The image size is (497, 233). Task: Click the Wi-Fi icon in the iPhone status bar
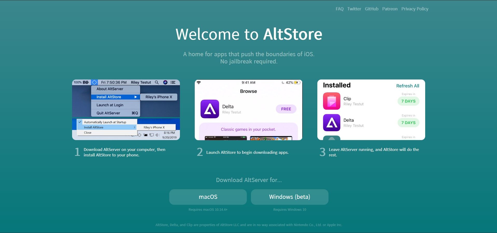pos(199,83)
